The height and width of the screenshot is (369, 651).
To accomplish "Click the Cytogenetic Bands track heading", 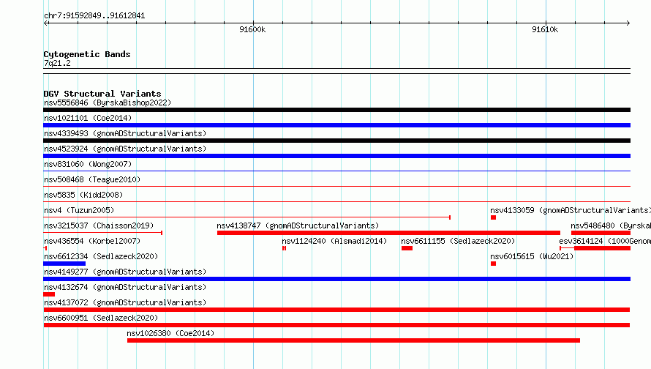I will [x=87, y=54].
